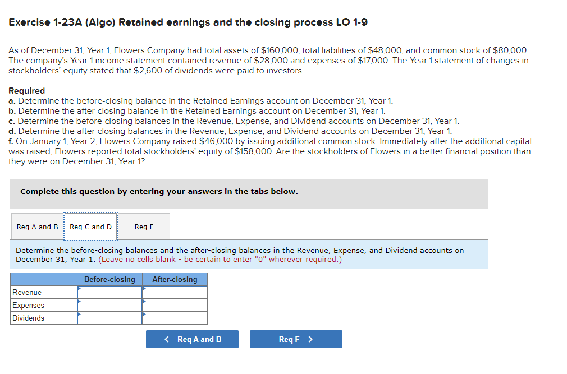567x374 pixels.
Task: Click the blue Req F navigation button
Action: [296, 339]
